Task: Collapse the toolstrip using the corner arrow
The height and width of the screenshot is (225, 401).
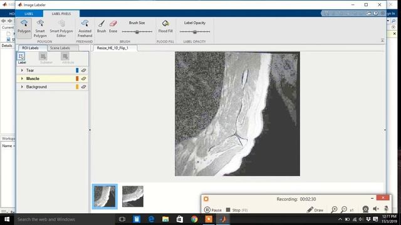Action: click(382, 41)
